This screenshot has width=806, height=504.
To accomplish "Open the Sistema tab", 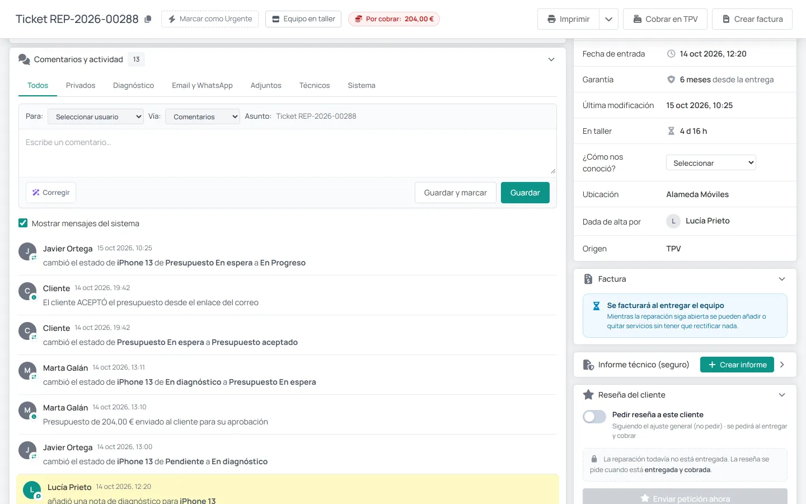I will click(362, 86).
